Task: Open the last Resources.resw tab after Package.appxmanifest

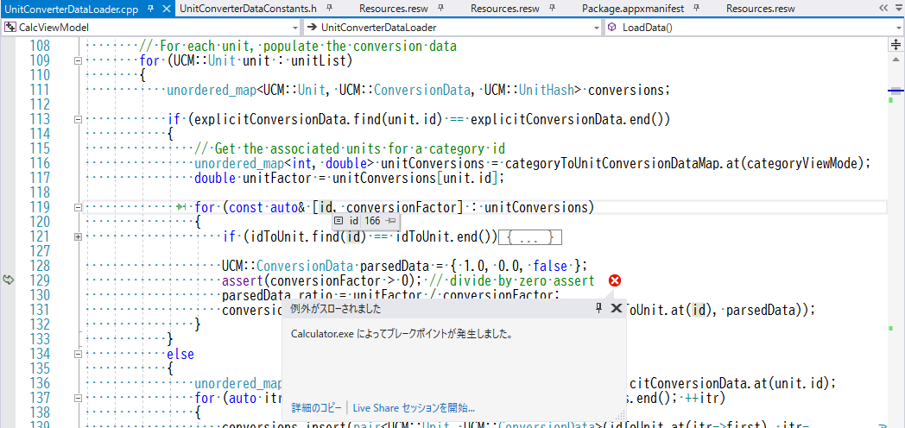Action: pos(761,9)
